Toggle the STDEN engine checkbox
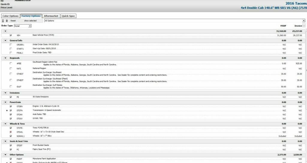This screenshot has height=163, width=307. 11,107
